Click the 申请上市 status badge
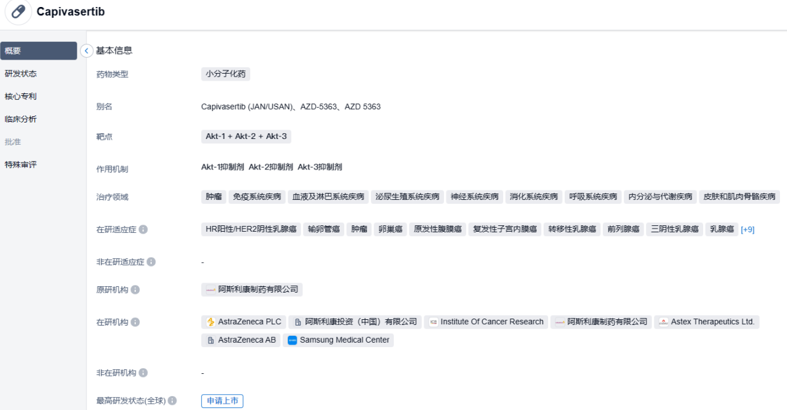787x410 pixels. 222,401
